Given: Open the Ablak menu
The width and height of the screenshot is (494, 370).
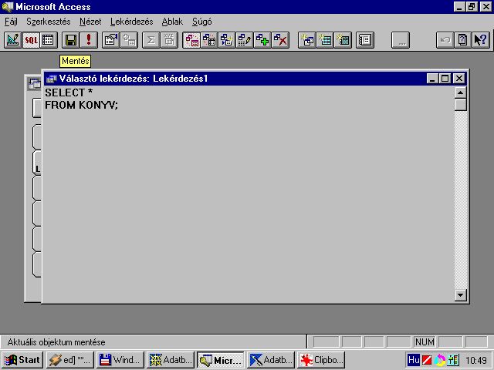Looking at the screenshot, I should coord(172,22).
